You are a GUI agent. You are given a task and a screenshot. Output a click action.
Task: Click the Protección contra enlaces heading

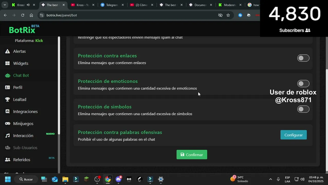tap(107, 56)
